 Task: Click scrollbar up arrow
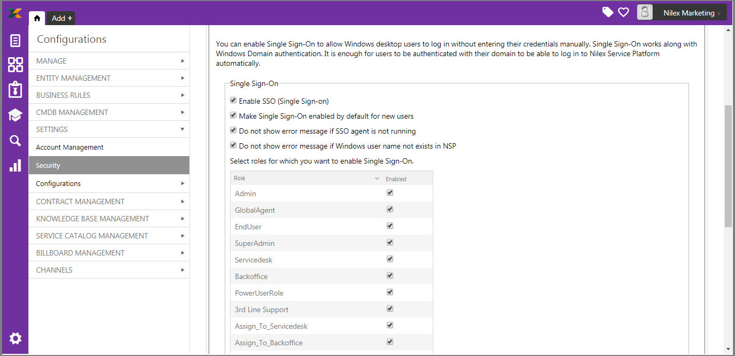click(x=728, y=30)
